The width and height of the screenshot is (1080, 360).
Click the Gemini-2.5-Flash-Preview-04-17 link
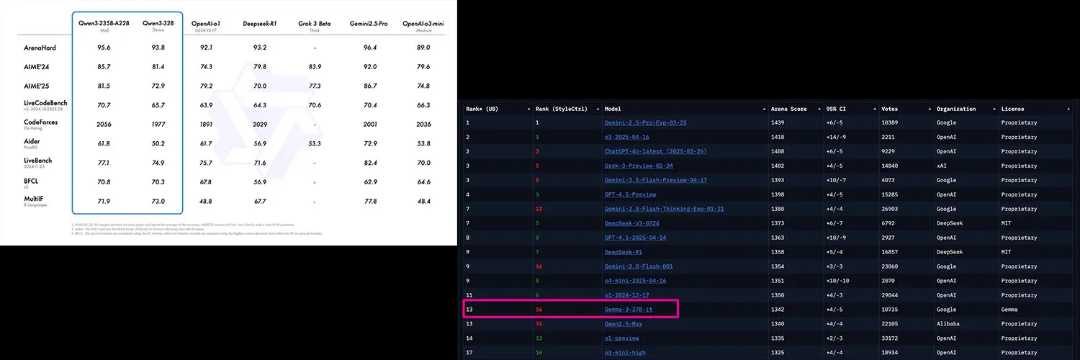pyautogui.click(x=655, y=180)
